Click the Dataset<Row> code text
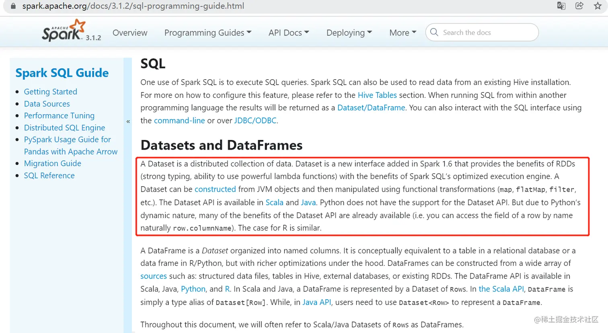Screen dimensions: 608x333 (x=424, y=302)
